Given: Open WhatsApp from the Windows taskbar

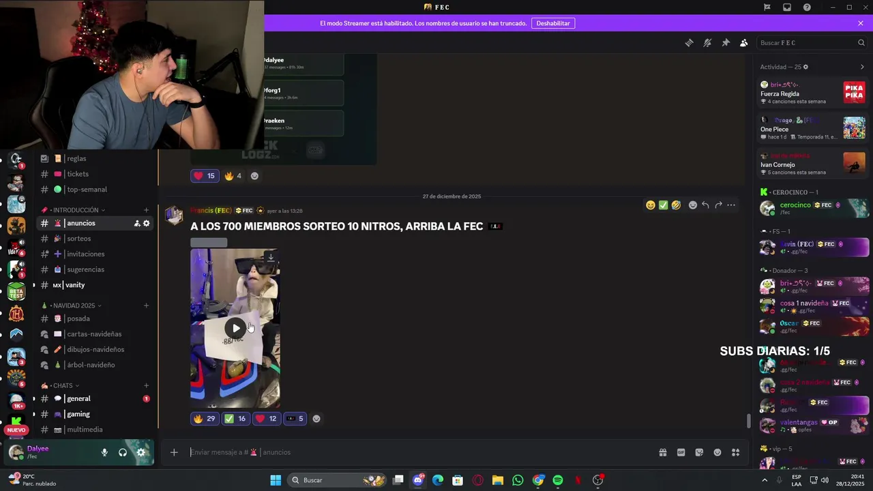Looking at the screenshot, I should (x=518, y=480).
